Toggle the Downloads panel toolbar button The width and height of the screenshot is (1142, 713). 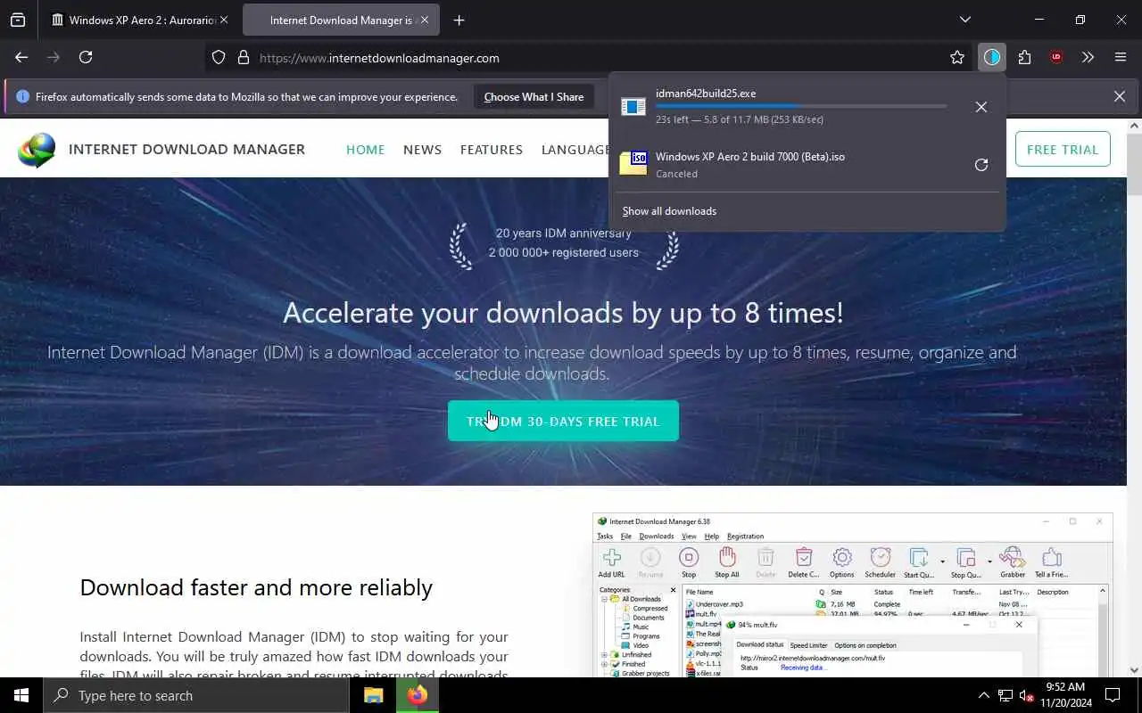tap(992, 58)
